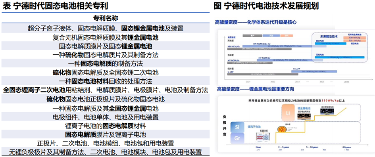Click the Now mark on the timeline

[x=258, y=147]
